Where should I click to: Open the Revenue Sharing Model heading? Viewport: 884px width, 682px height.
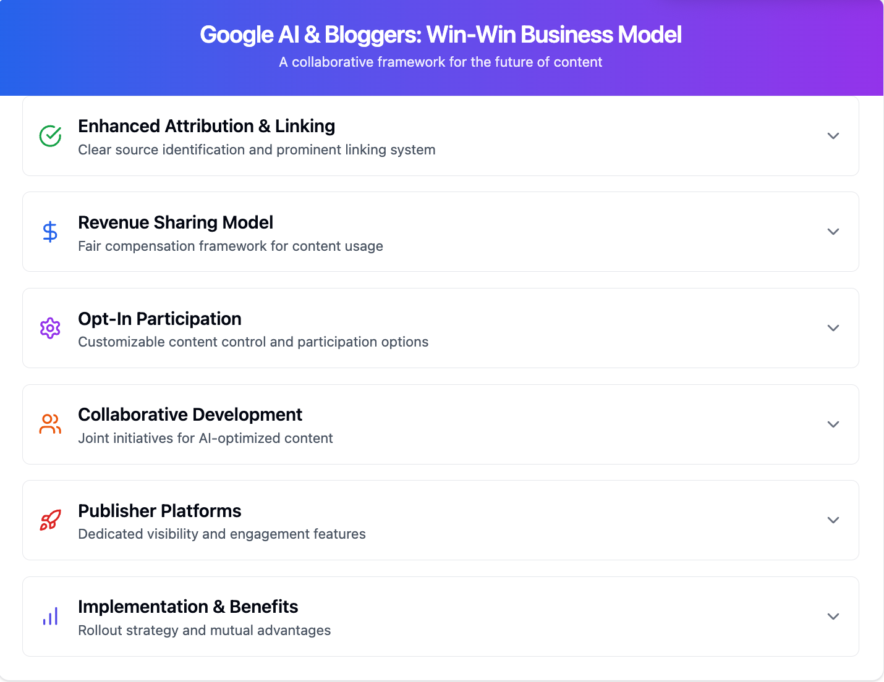tap(176, 222)
